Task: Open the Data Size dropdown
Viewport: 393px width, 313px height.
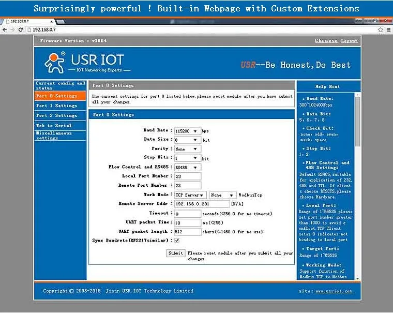Action: 188,140
